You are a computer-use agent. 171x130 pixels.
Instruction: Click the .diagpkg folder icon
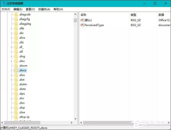(x=16, y=24)
